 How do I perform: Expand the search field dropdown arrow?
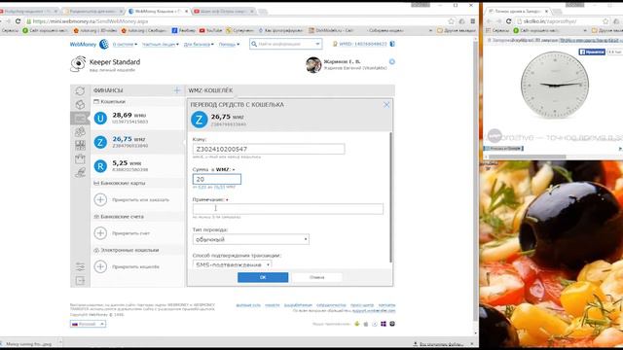click(x=317, y=44)
